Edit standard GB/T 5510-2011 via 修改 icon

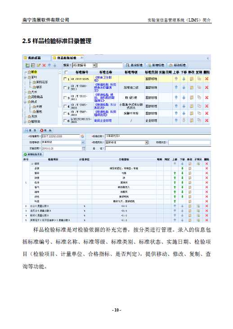point(192,97)
